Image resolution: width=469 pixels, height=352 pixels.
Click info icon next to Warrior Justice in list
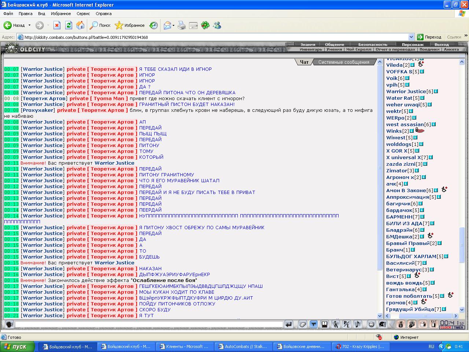click(436, 91)
